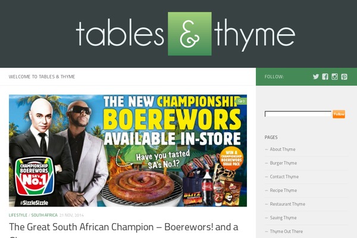The height and width of the screenshot is (238, 357).
Task: Open the Instagram follow icon
Action: (334, 77)
